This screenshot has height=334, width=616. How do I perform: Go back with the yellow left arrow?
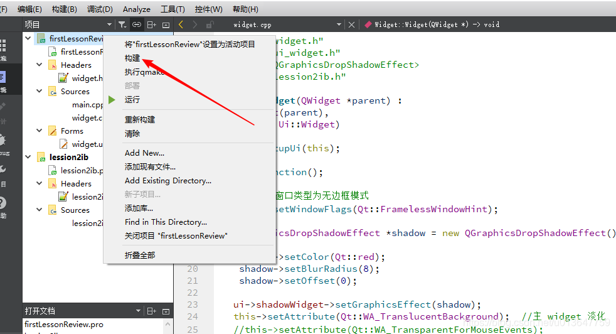(x=181, y=24)
